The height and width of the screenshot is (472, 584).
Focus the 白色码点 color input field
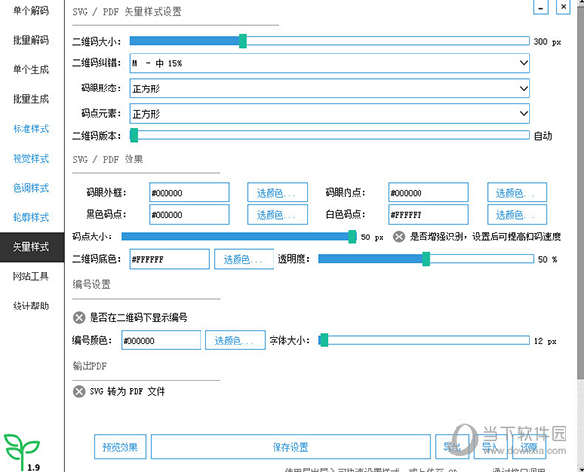[428, 214]
